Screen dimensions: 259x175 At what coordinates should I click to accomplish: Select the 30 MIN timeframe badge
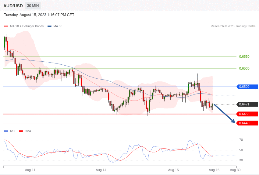33,6
